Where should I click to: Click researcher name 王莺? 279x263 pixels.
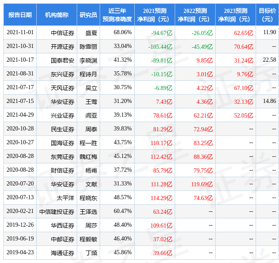tap(91, 102)
